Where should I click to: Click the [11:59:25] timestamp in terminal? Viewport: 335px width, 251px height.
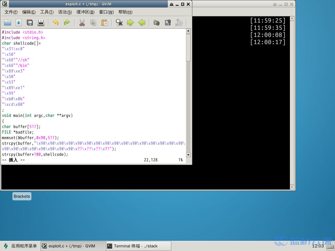click(x=268, y=21)
